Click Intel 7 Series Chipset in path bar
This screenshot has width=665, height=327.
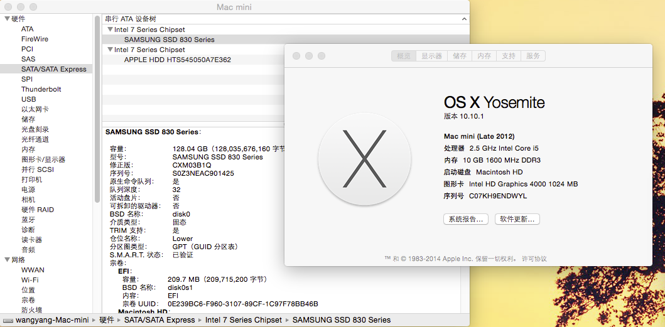[244, 320]
